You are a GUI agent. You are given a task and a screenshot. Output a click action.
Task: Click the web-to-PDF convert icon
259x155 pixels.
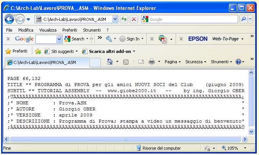point(163,39)
